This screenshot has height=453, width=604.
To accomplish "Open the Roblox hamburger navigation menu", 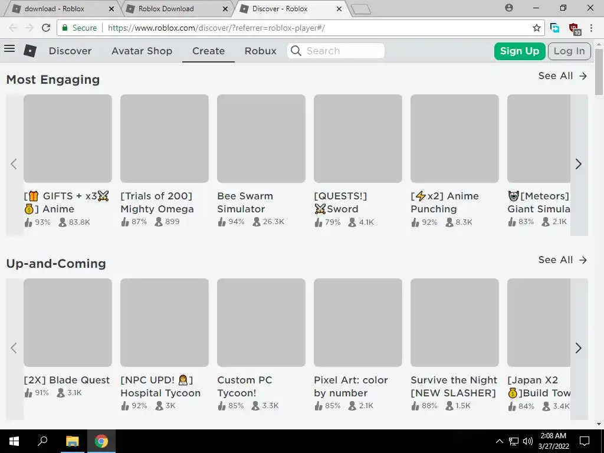I will point(9,48).
